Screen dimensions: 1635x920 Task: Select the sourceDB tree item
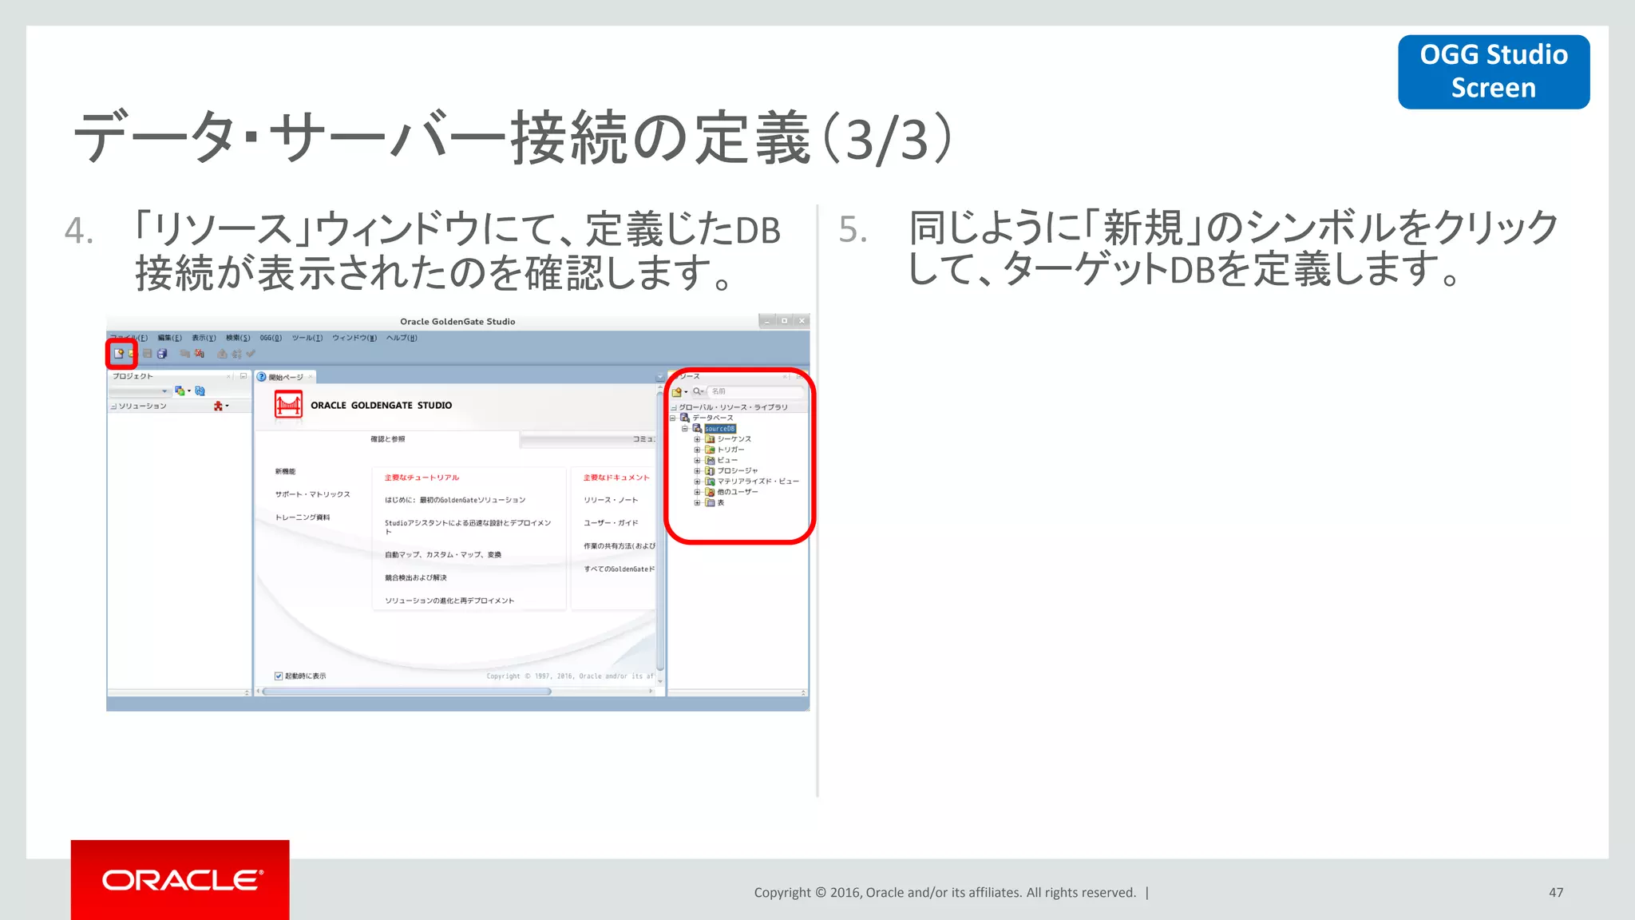tap(719, 429)
